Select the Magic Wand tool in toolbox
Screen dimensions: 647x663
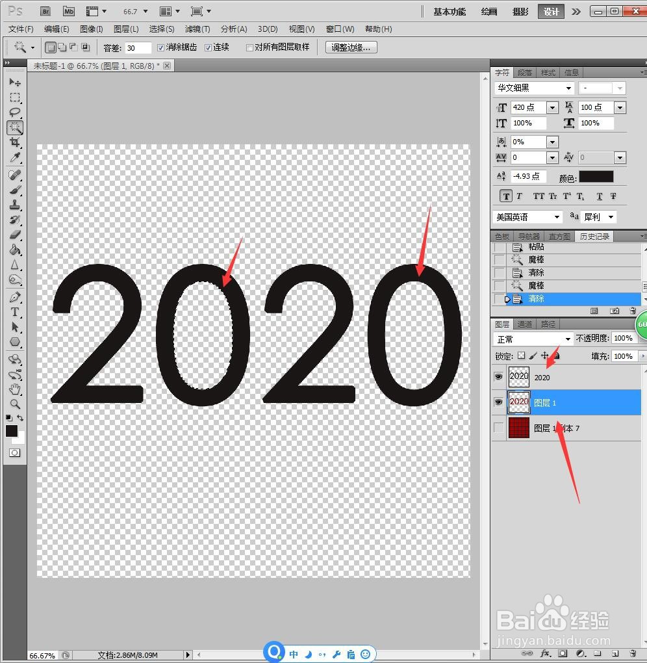[15, 127]
